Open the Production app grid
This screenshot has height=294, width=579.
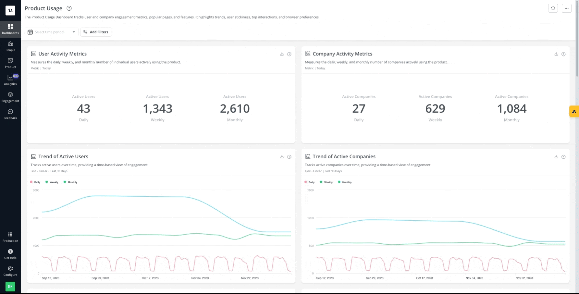[x=10, y=237]
